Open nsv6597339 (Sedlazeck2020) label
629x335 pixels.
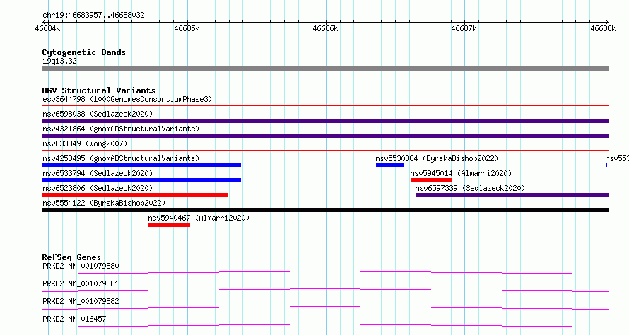(x=470, y=188)
